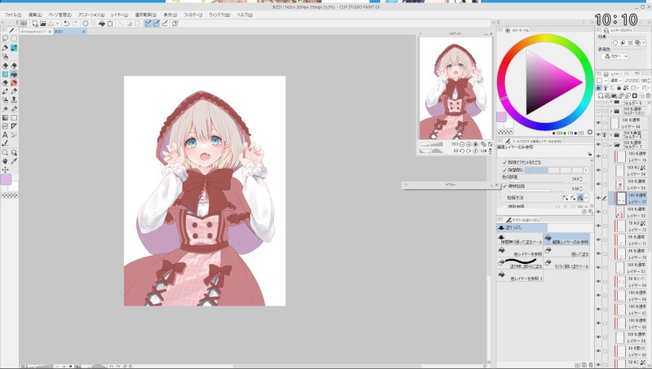Select the Gradient tool in toolbox

click(5, 117)
